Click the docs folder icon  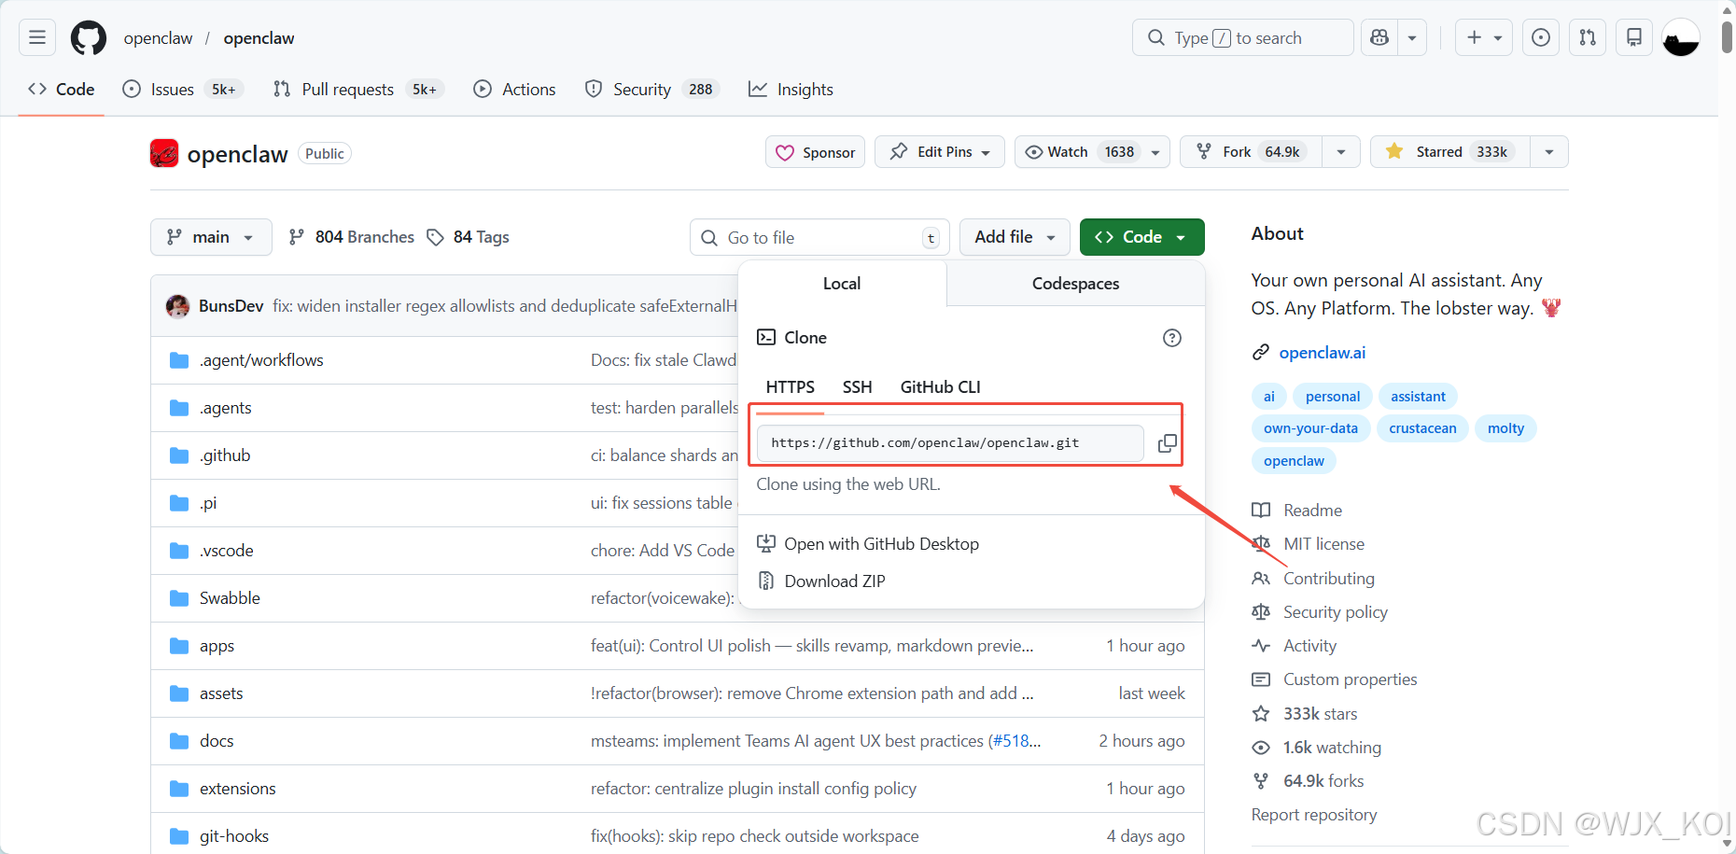[179, 741]
